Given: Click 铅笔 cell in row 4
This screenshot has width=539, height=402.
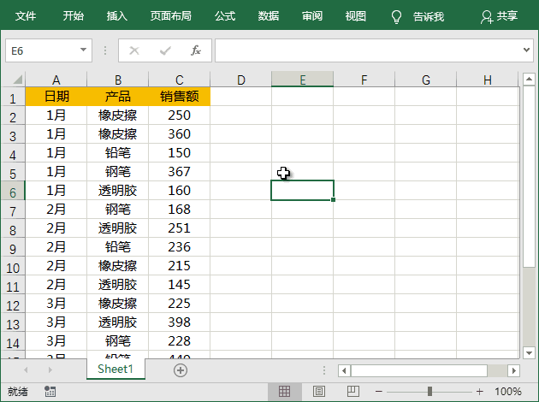Looking at the screenshot, I should coord(118,153).
